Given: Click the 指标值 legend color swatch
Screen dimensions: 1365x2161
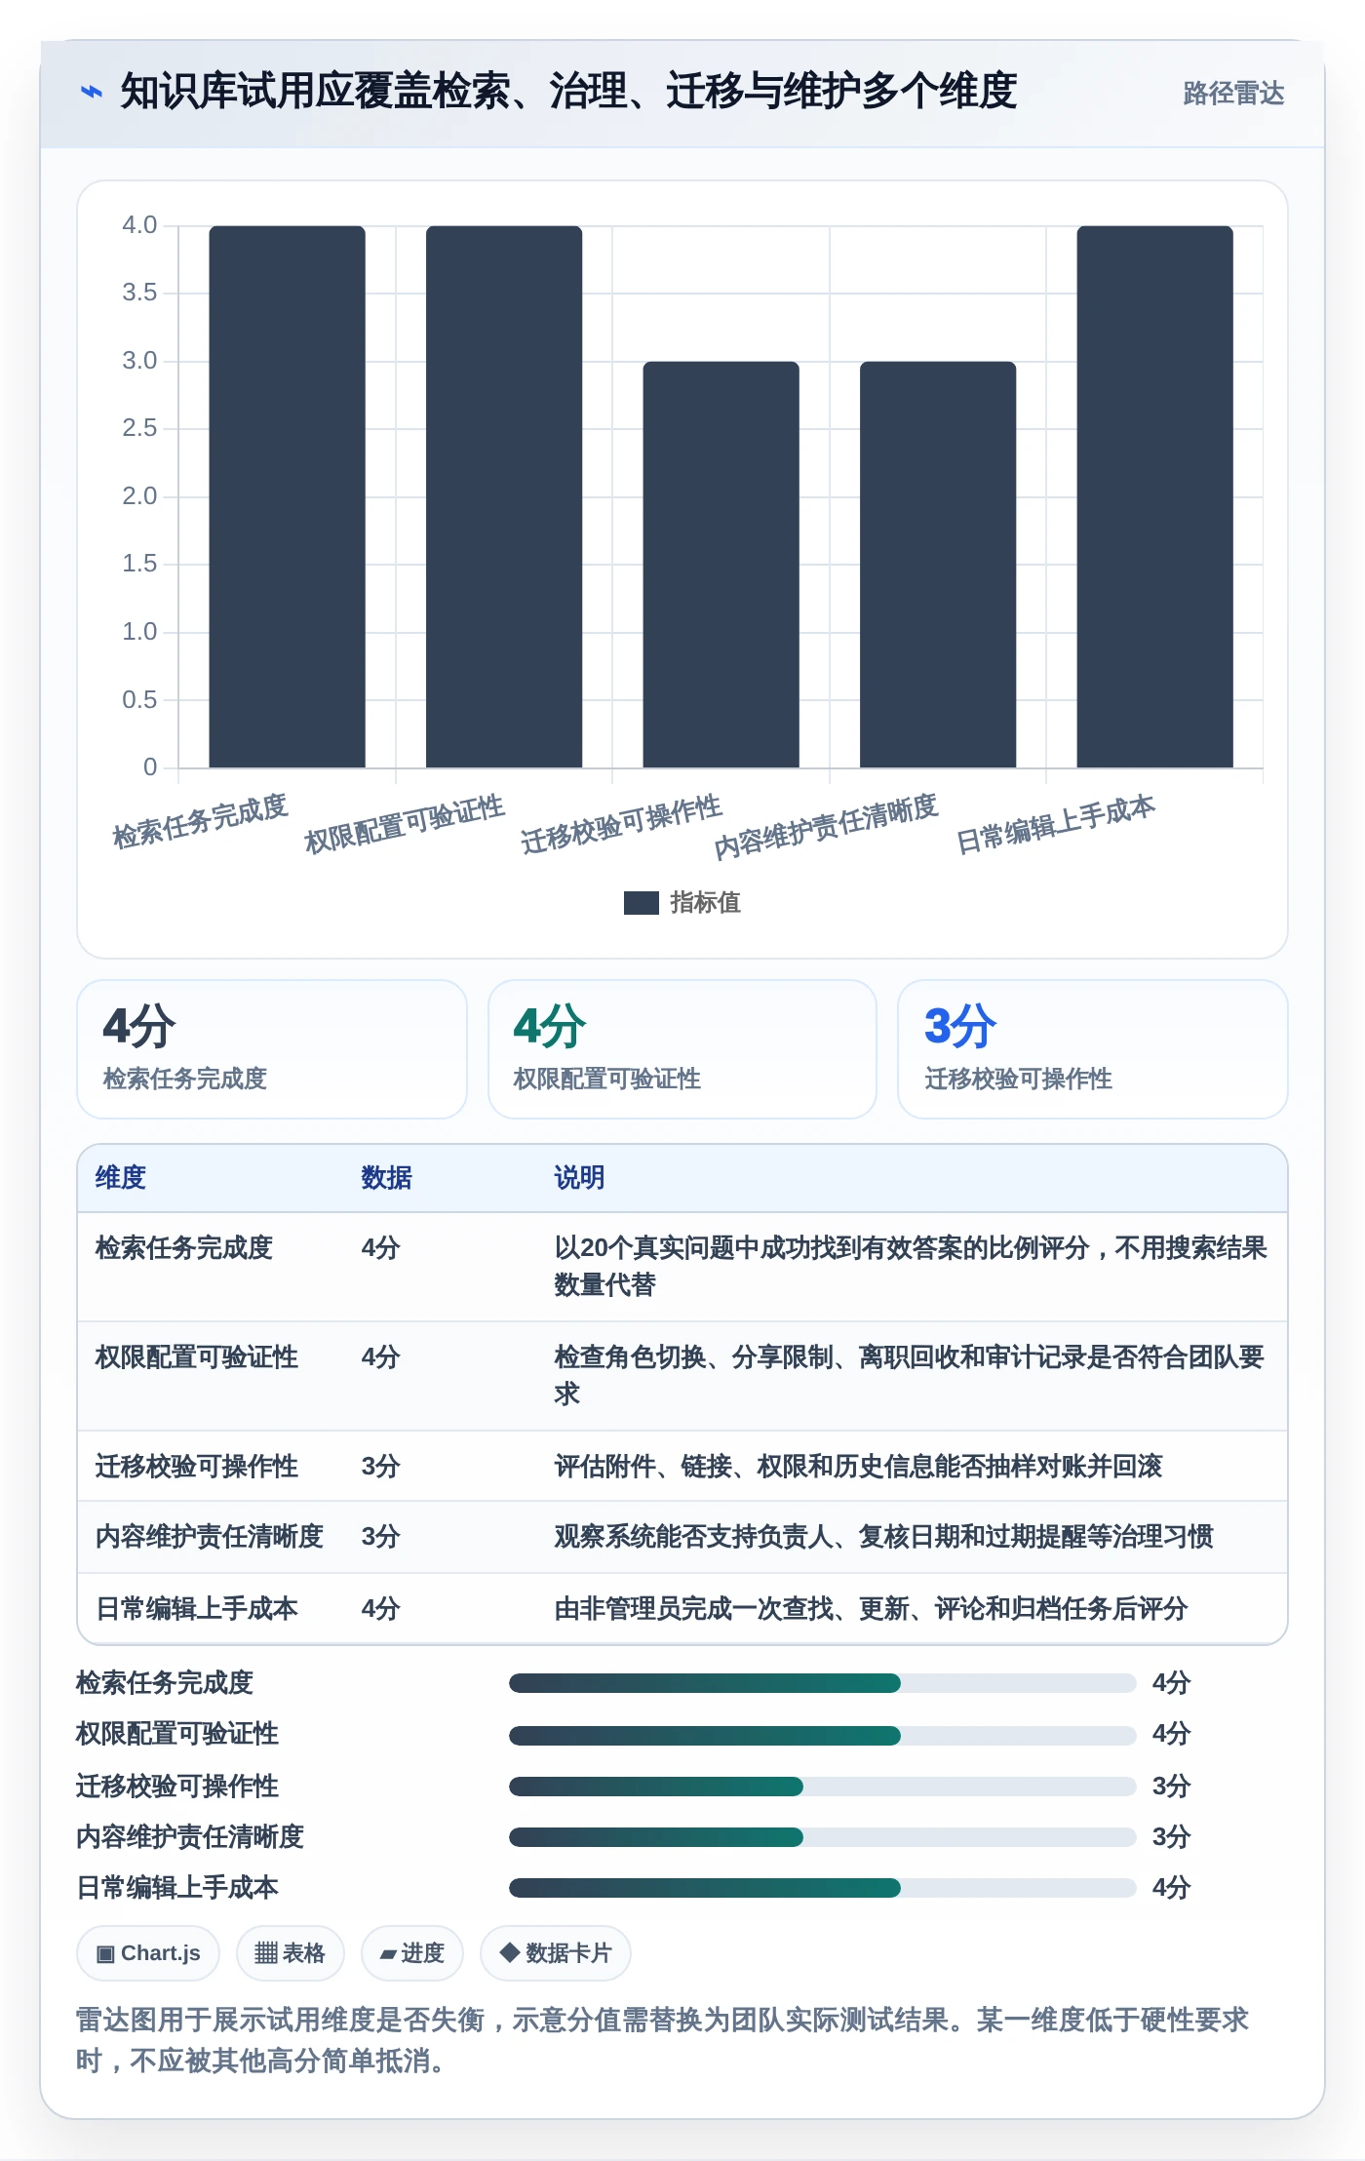Looking at the screenshot, I should (x=641, y=903).
